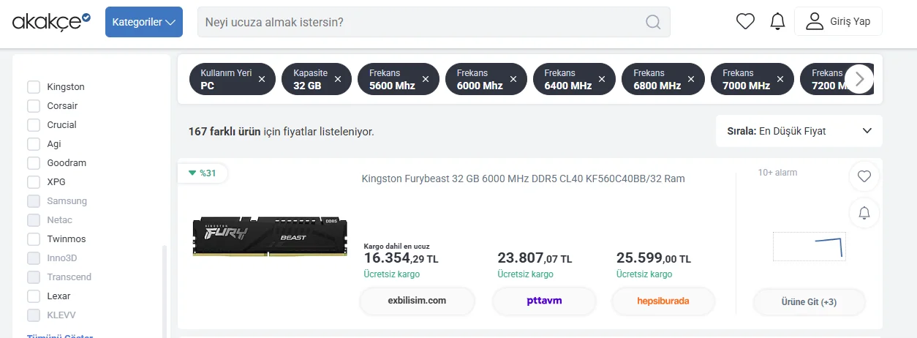Check the Inno3D brand filter
Screen dimensions: 917x338
click(34, 258)
